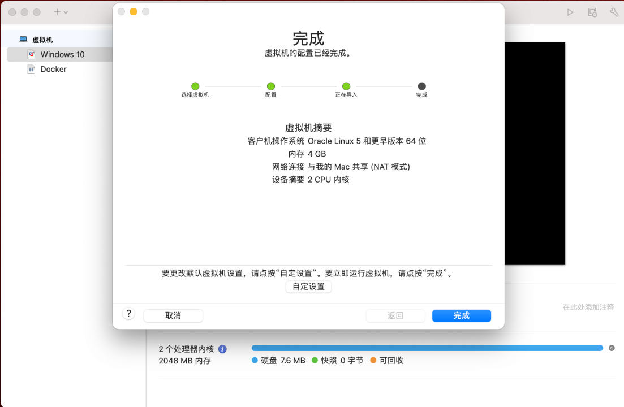Click the green 快照 legend dot
Screen dimensions: 624x407
[315, 361]
